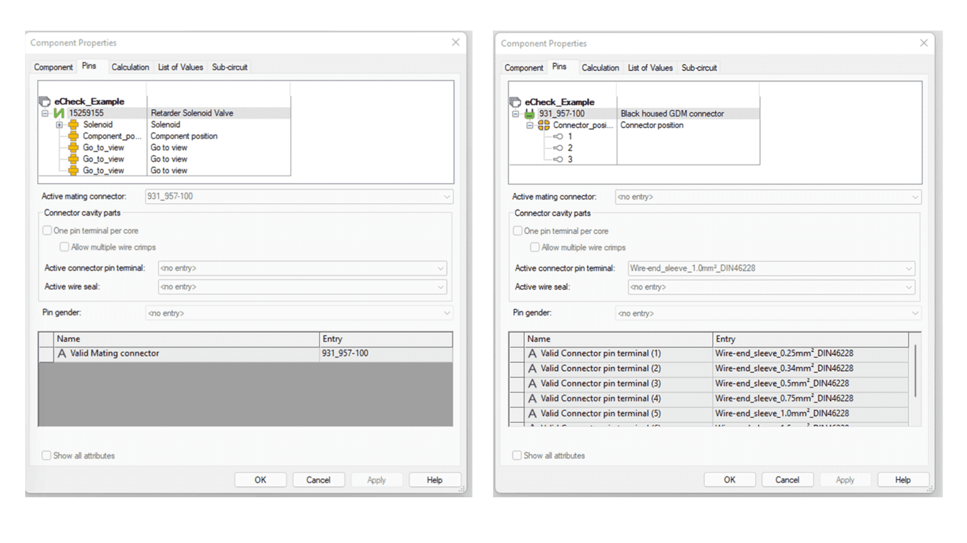Open Sub-circuit tab in right dialog
This screenshot has width=967, height=543.
click(699, 68)
